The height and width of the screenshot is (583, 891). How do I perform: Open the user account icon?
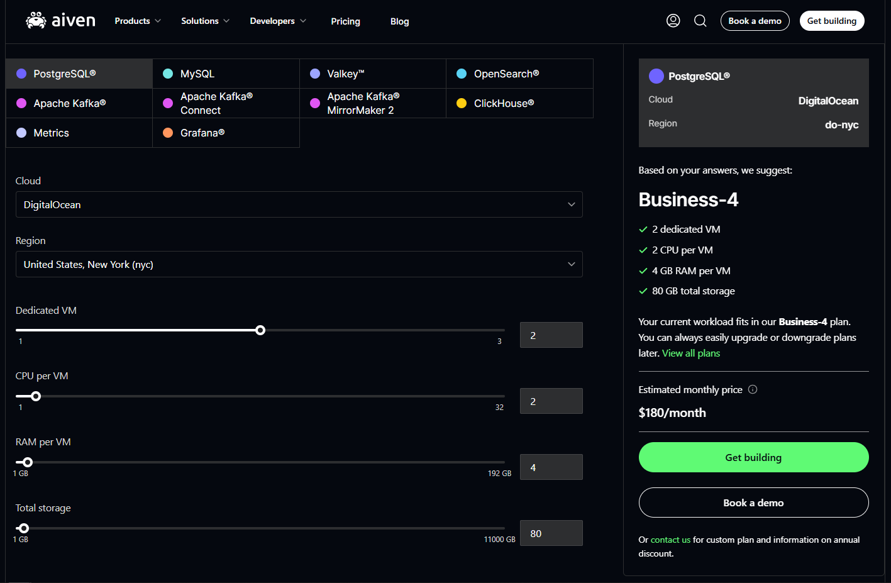click(x=673, y=21)
